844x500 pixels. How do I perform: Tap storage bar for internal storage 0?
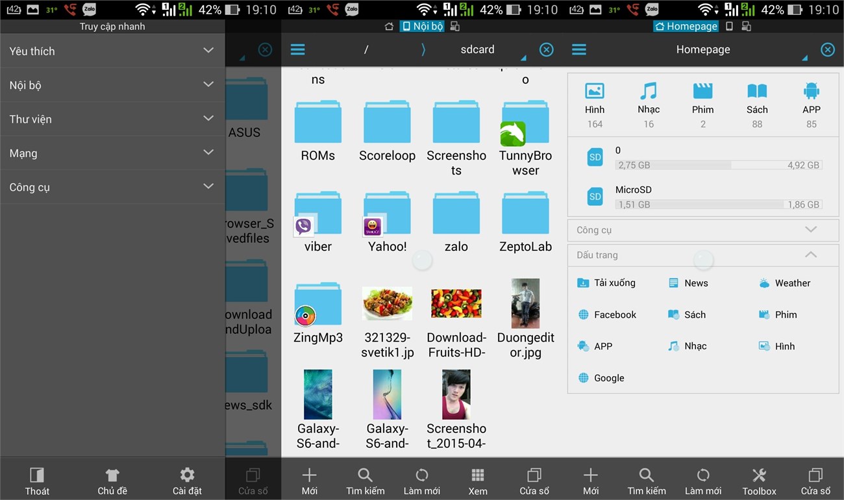(719, 165)
